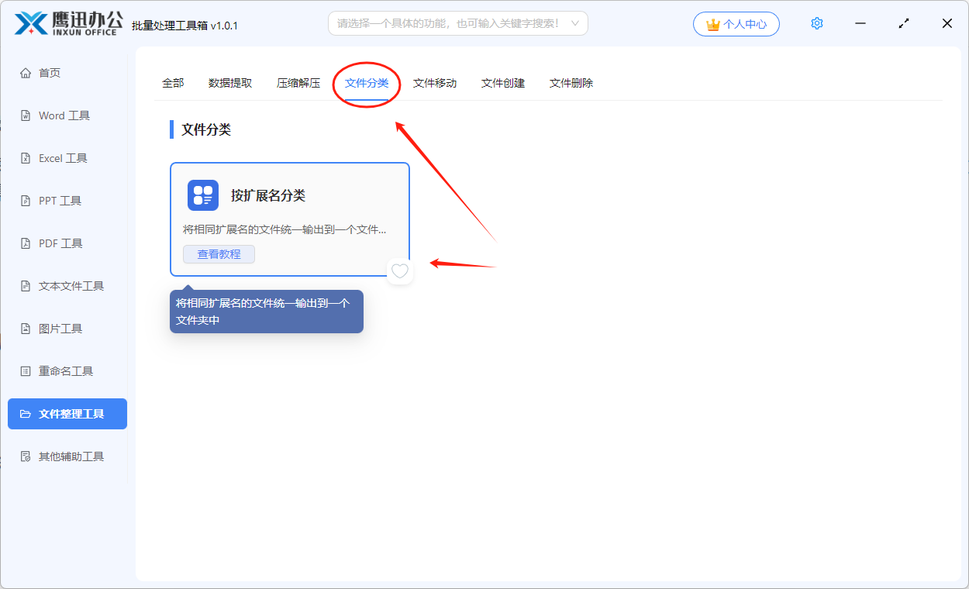This screenshot has height=589, width=969.
Task: Favorite 按扩展名分类 with heart icon
Action: point(399,271)
